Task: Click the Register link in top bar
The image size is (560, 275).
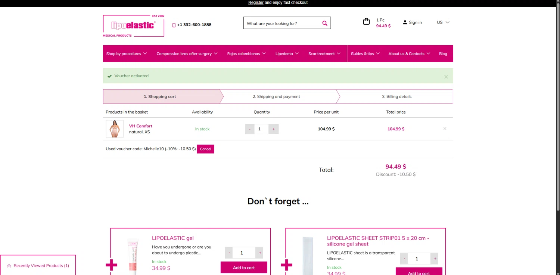Action: [256, 3]
